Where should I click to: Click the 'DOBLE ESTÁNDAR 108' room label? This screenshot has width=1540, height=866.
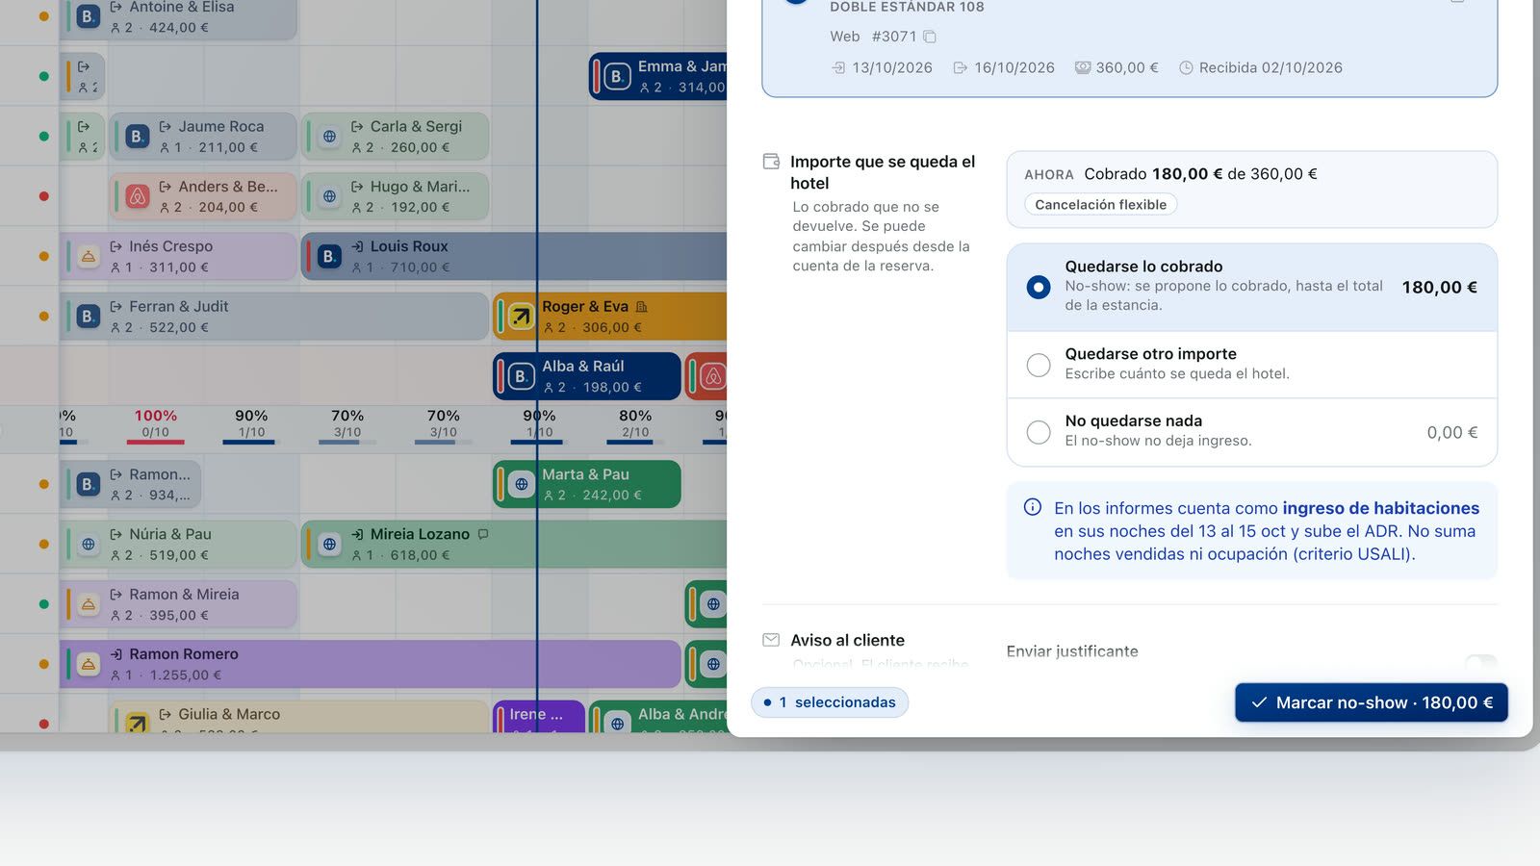(907, 7)
